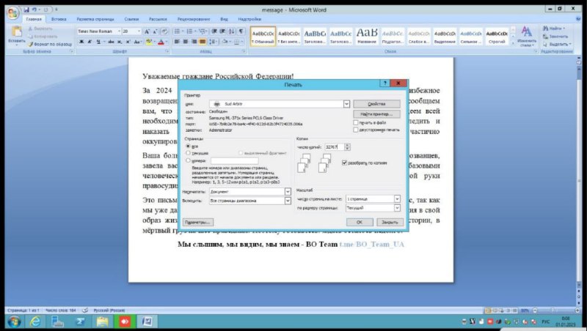Image resolution: width=587 pixels, height=331 pixels.
Task: Open the 'Напечатать' dropdown showing Документ
Action: [x=288, y=192]
